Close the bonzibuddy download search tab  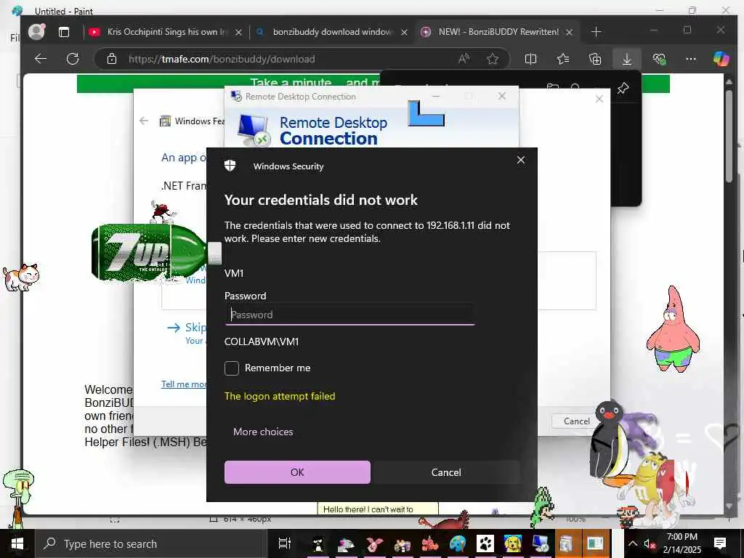tap(404, 32)
